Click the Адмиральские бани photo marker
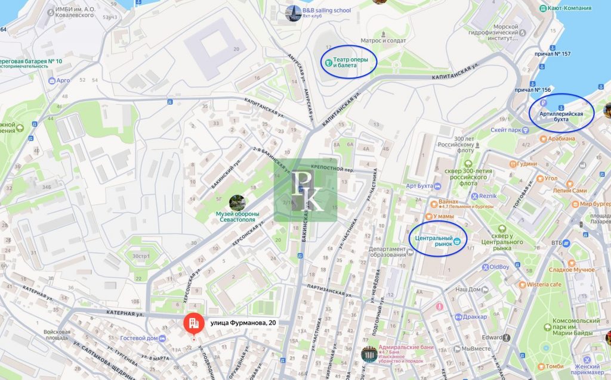This screenshot has height=380, width=611. (369, 355)
